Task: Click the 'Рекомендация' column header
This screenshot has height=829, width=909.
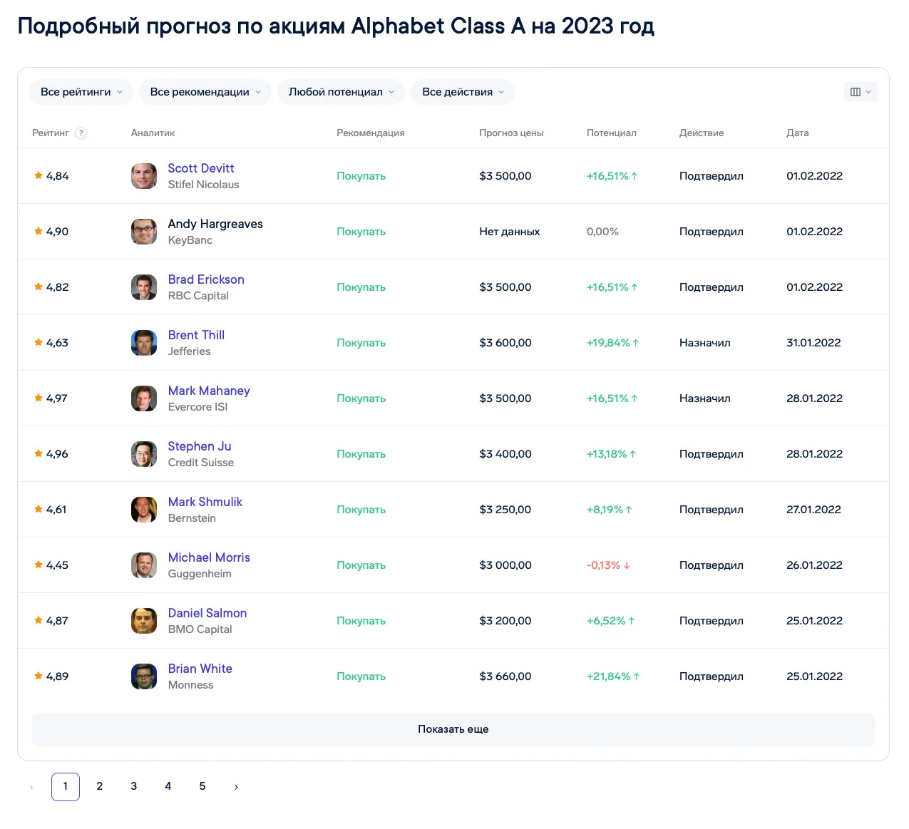Action: point(371,133)
